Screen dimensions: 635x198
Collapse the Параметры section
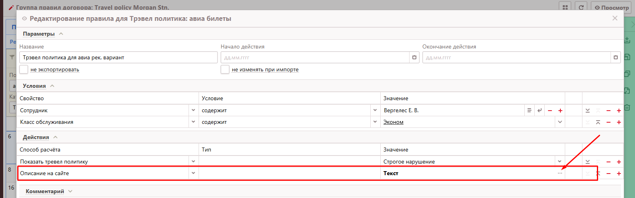coord(61,34)
